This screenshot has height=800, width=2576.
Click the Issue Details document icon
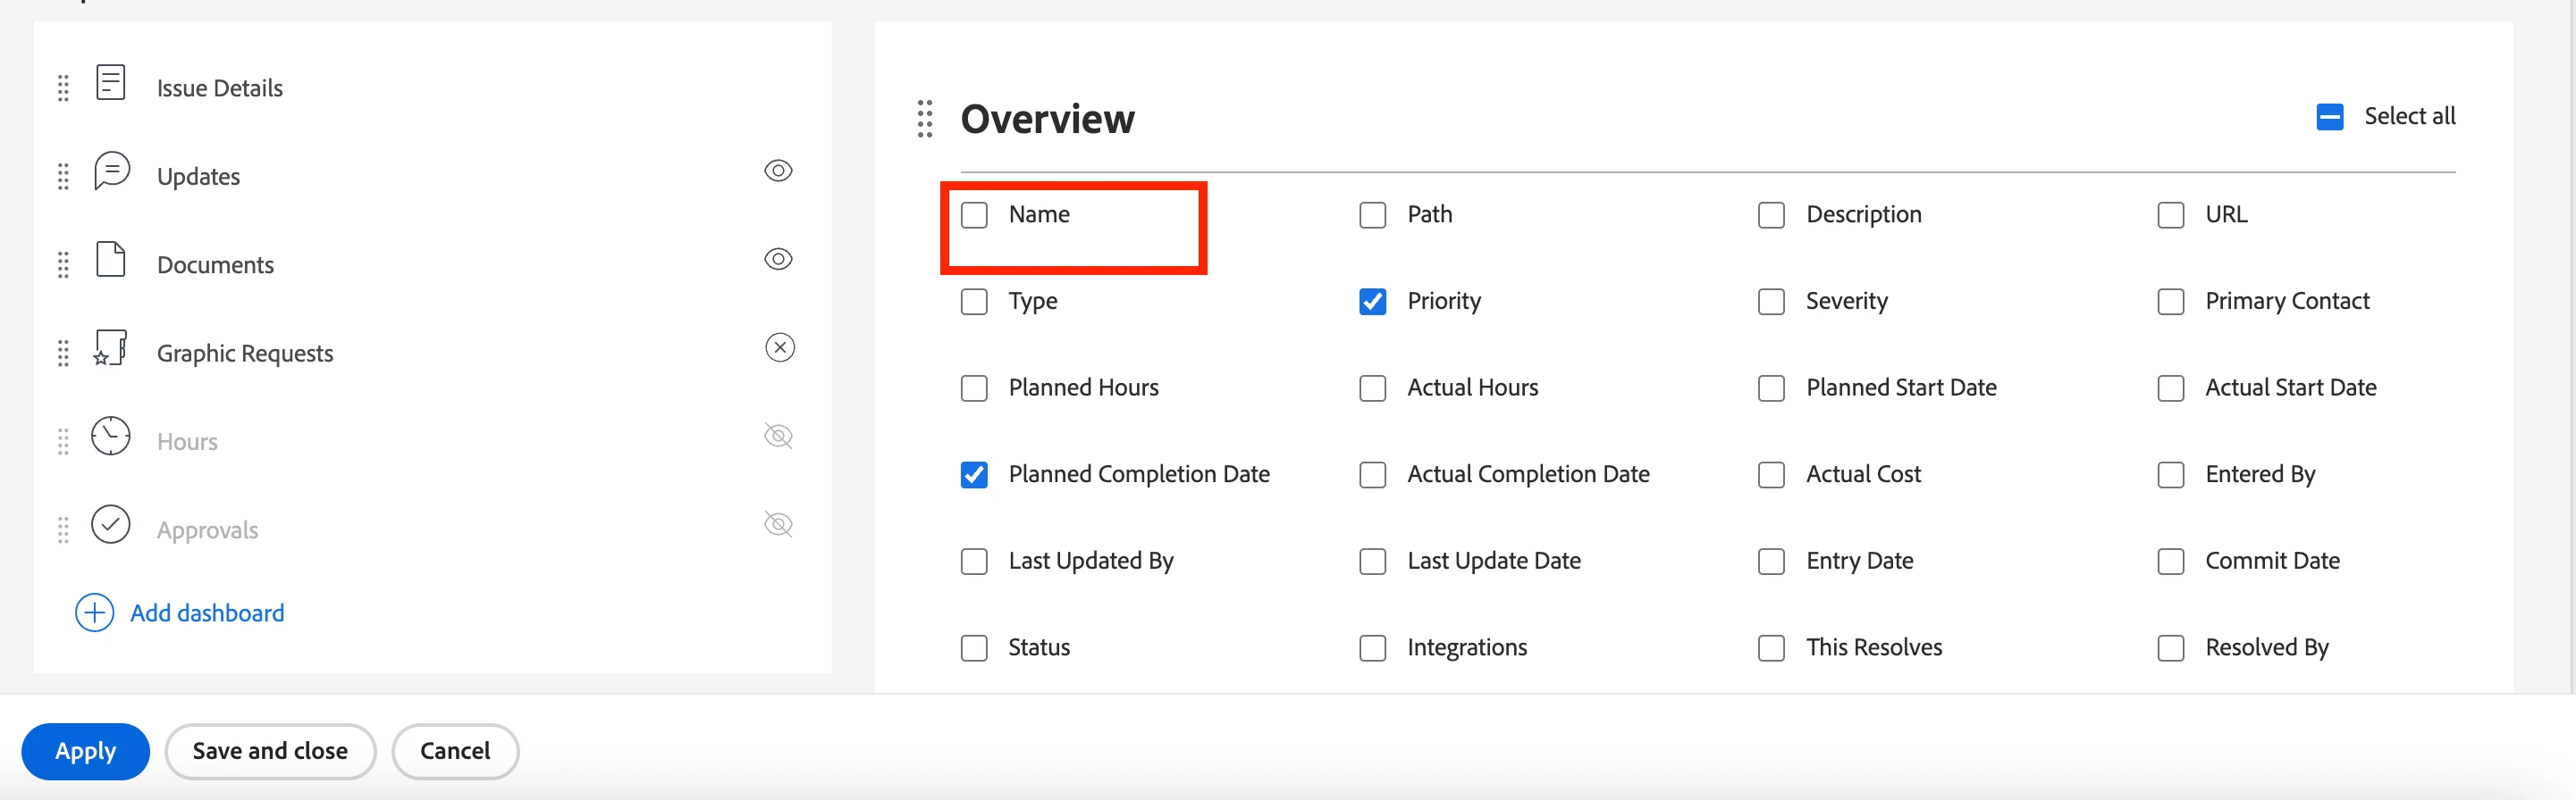[110, 83]
